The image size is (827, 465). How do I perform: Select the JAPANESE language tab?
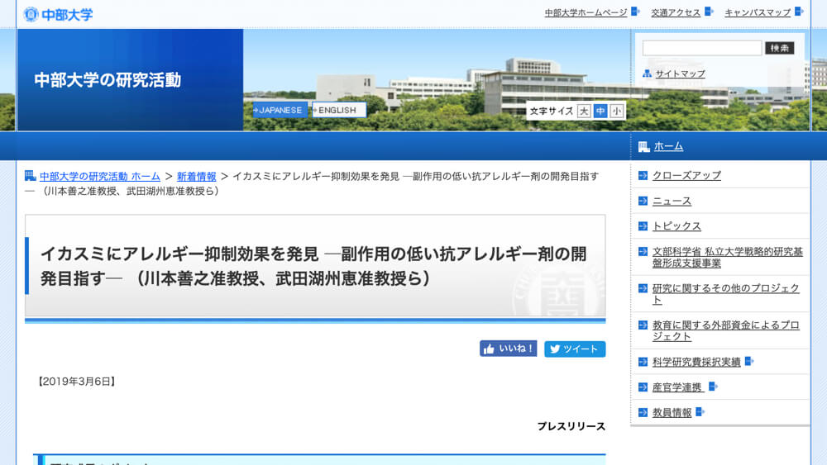(280, 110)
